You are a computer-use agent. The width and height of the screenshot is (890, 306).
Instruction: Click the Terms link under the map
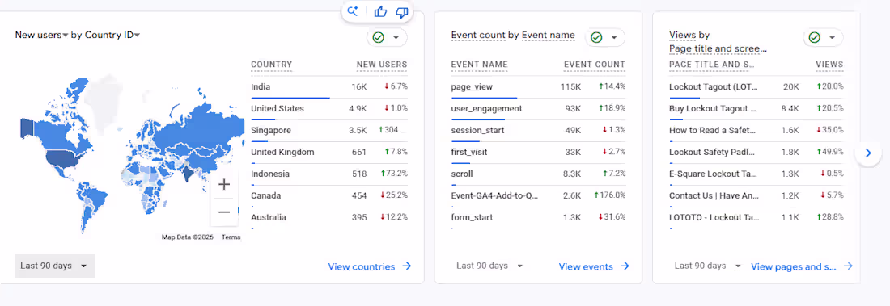pos(231,237)
